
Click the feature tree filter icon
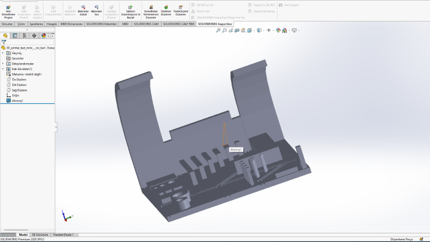tap(4, 42)
